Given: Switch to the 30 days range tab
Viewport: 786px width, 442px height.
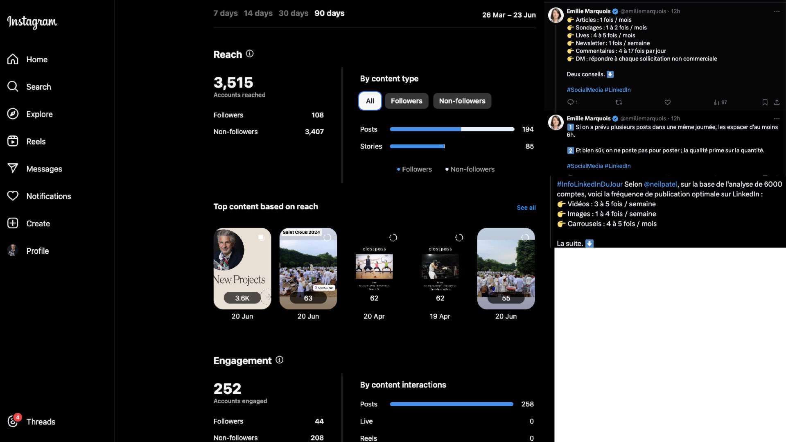Looking at the screenshot, I should (x=293, y=14).
